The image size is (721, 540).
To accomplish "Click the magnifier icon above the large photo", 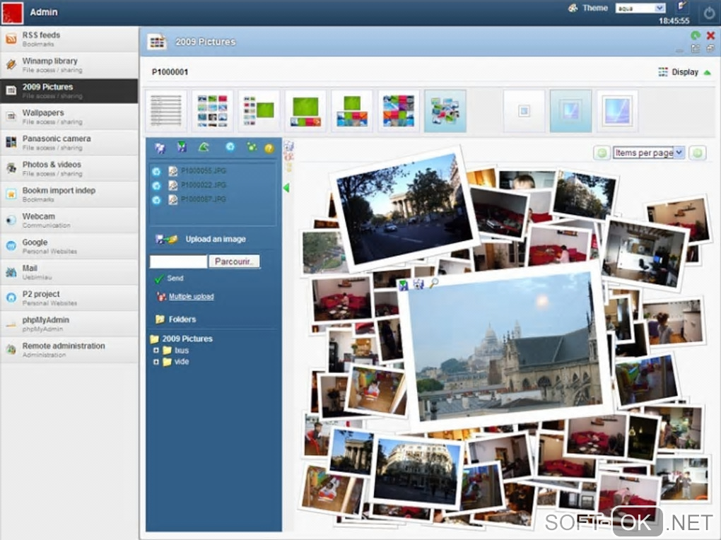I will pyautogui.click(x=433, y=283).
